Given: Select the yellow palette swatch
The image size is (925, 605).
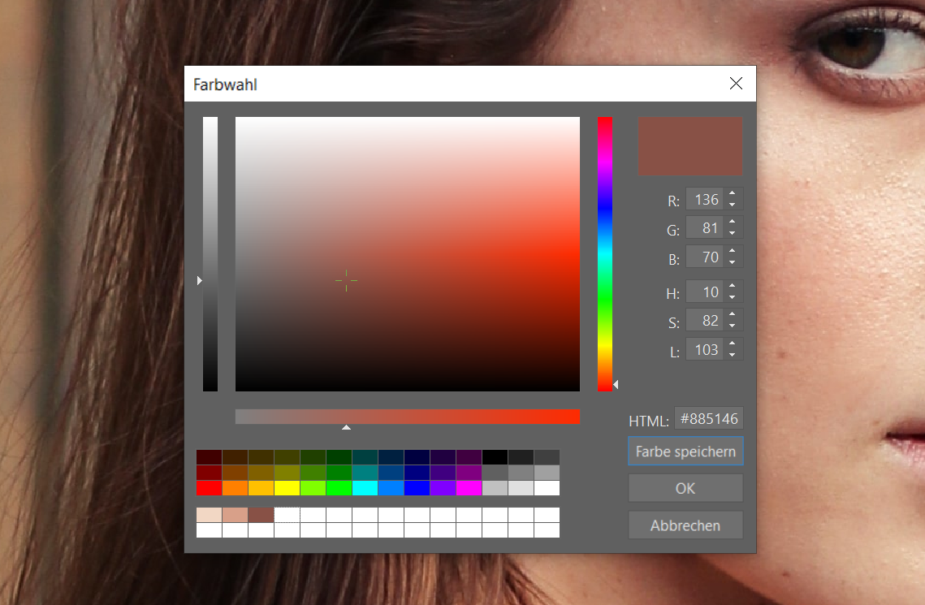Looking at the screenshot, I should click(287, 488).
